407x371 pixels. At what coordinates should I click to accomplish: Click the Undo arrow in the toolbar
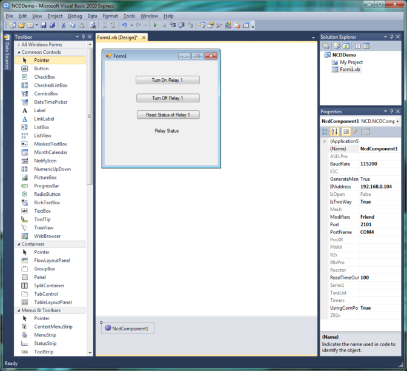tap(124, 25)
